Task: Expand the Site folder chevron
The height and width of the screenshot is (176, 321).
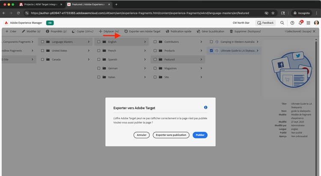Action: click(x=201, y=77)
